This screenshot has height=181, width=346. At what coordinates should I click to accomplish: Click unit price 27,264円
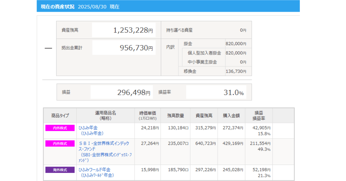point(150,143)
